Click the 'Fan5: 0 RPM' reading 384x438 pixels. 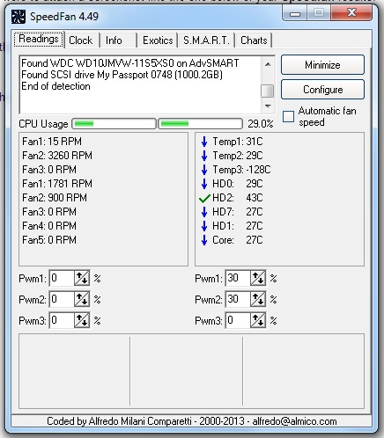[49, 240]
